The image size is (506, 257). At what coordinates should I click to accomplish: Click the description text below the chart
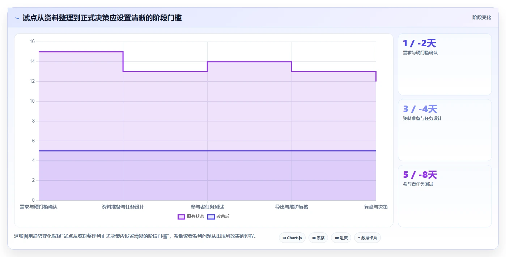(x=135, y=236)
